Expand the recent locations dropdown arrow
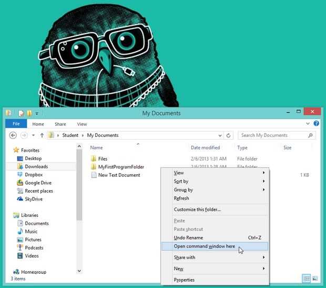The image size is (326, 288). tap(33, 135)
